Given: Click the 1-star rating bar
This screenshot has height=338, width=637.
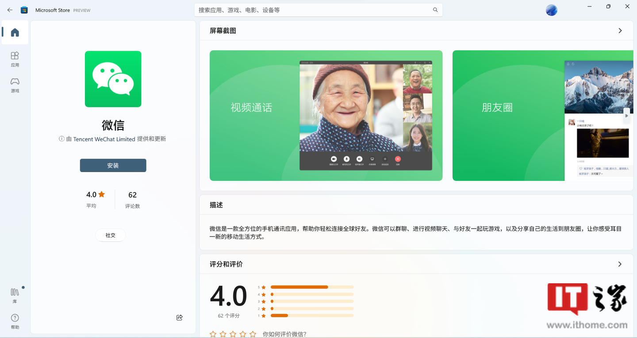Looking at the screenshot, I should [x=312, y=315].
